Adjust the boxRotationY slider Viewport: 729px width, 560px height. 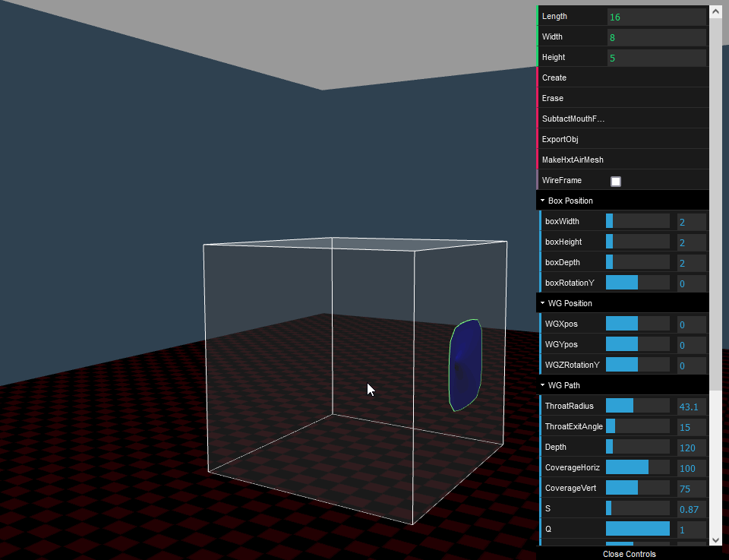(x=637, y=283)
